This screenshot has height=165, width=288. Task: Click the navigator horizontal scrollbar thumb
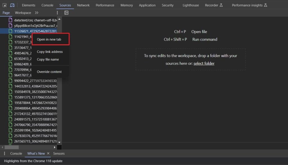click(x=12, y=147)
